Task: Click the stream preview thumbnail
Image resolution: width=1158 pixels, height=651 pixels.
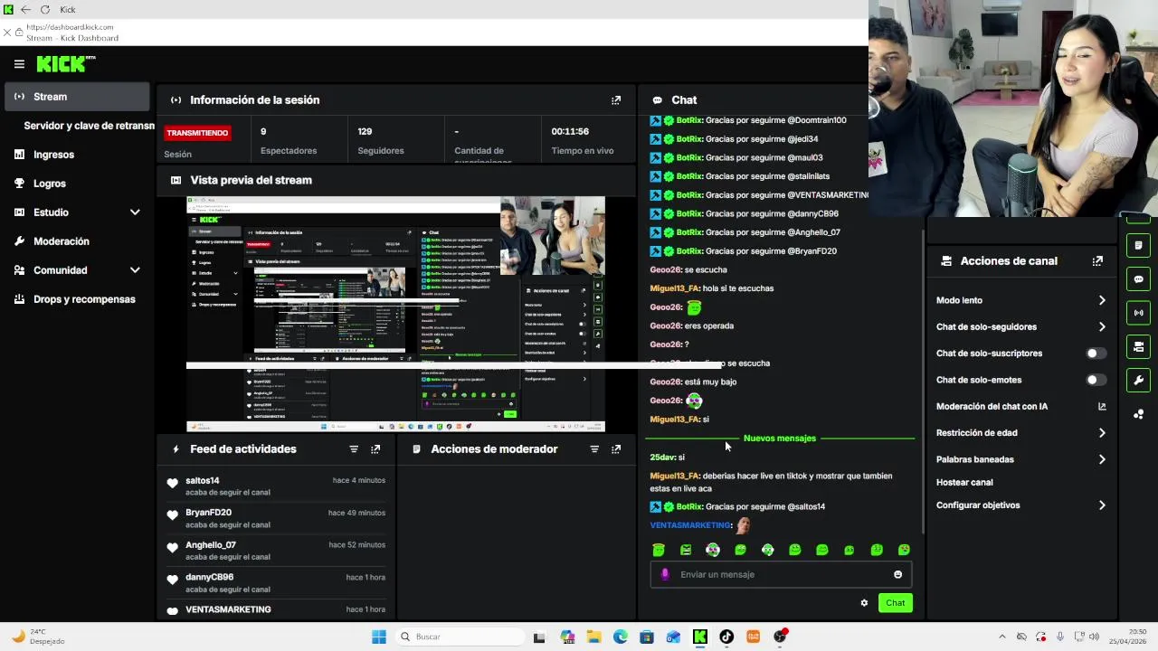Action: [x=395, y=315]
